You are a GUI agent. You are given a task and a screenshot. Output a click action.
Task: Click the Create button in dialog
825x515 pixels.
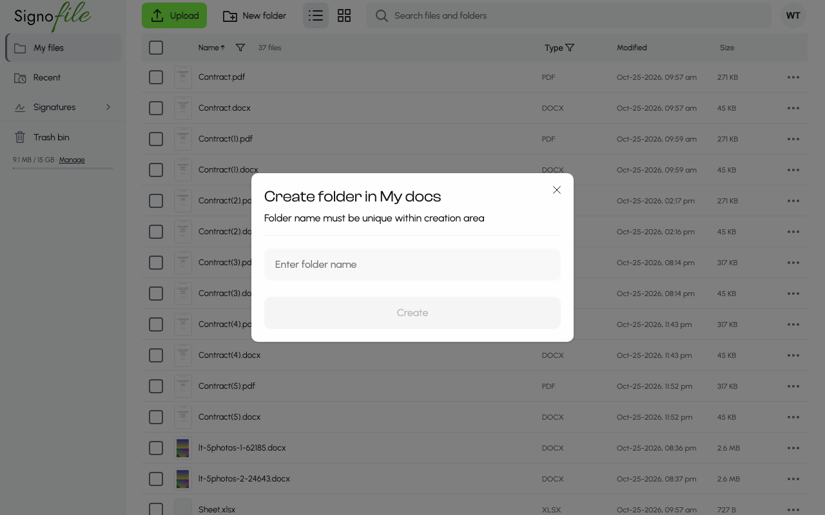412,313
